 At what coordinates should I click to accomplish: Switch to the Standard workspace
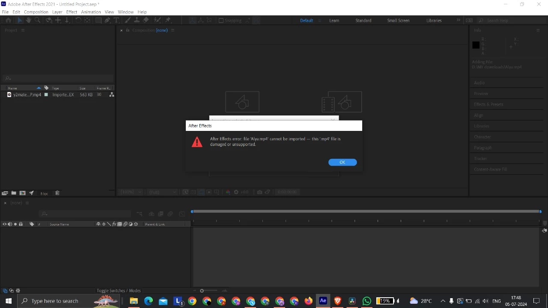(363, 21)
